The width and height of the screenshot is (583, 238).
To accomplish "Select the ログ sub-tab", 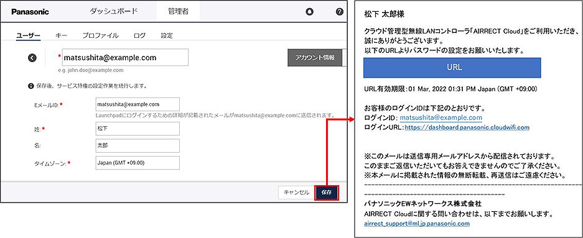I will pyautogui.click(x=139, y=35).
